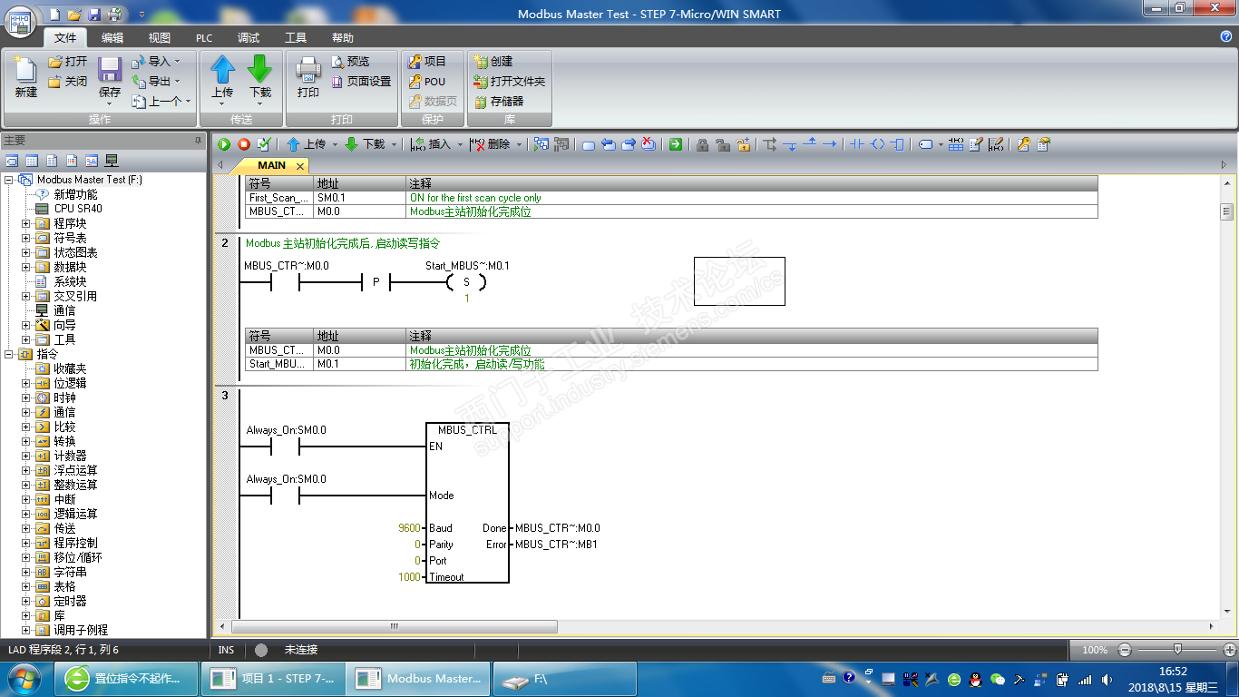Click the 页面设置 (Page Setup) button

(361, 82)
